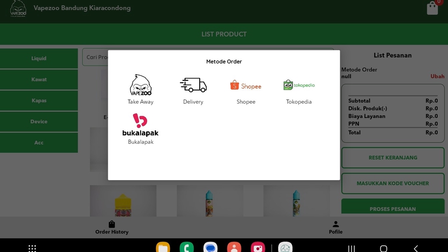The image size is (448, 252).
Task: Choose the Bukalapak order method
Action: pos(140,129)
